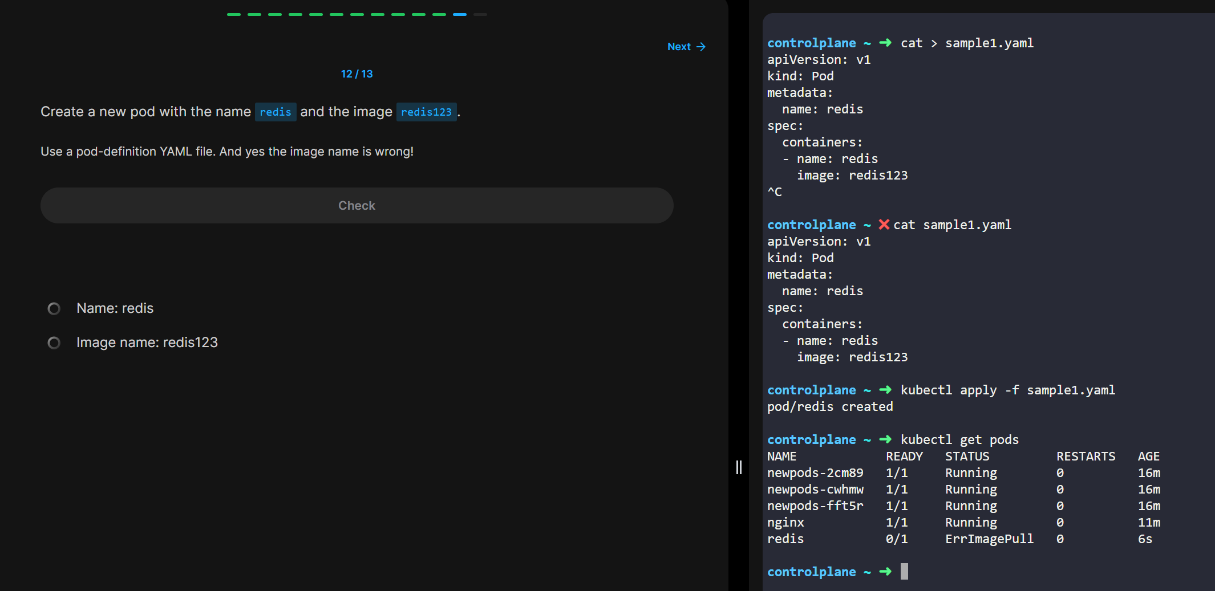Click the AGE column header
This screenshot has width=1215, height=591.
point(1148,457)
